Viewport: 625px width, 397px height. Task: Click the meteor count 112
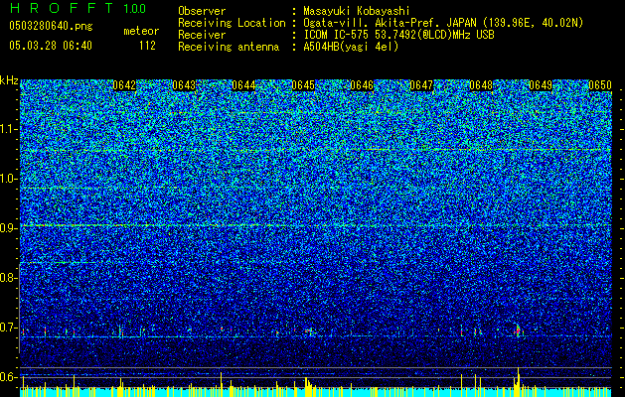[147, 46]
